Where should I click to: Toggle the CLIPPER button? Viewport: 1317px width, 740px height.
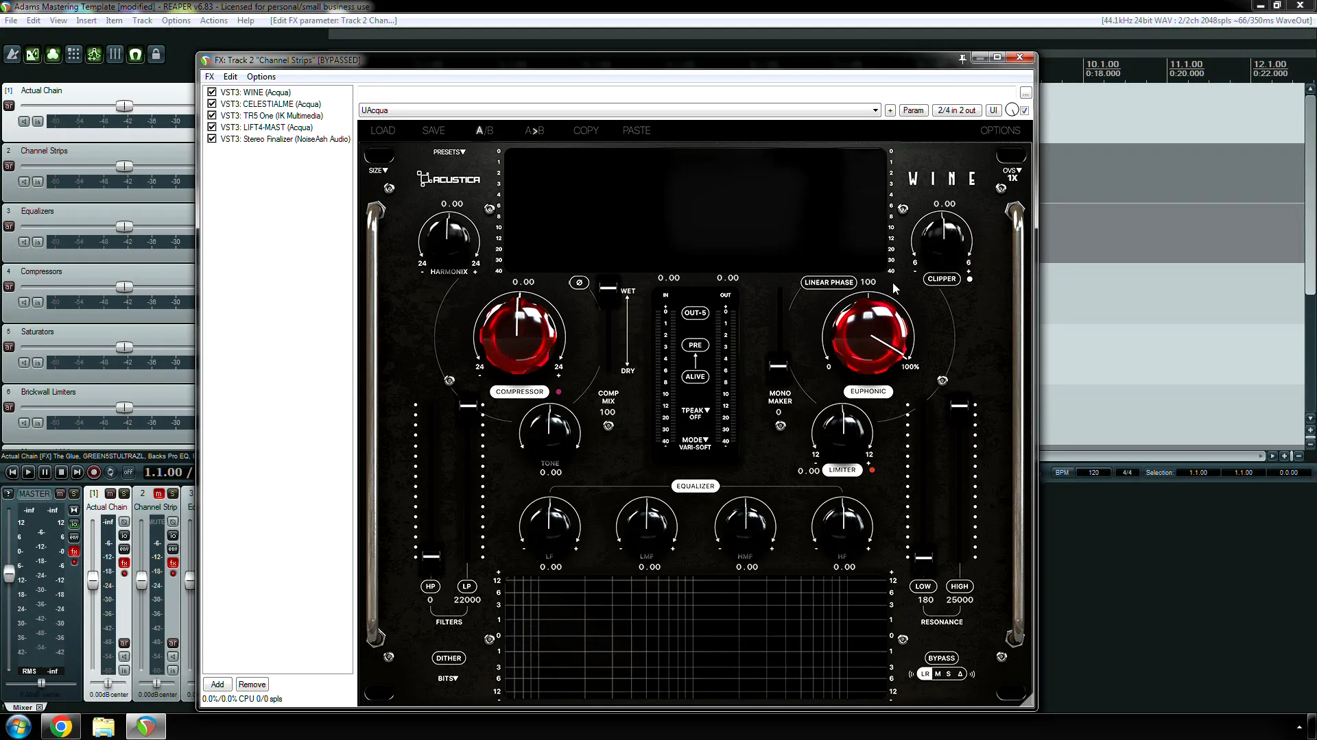(941, 279)
